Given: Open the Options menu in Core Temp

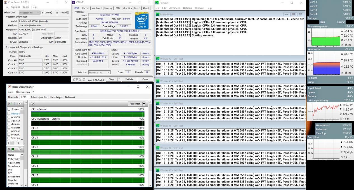Looking at the screenshot, I should coord(15,7).
